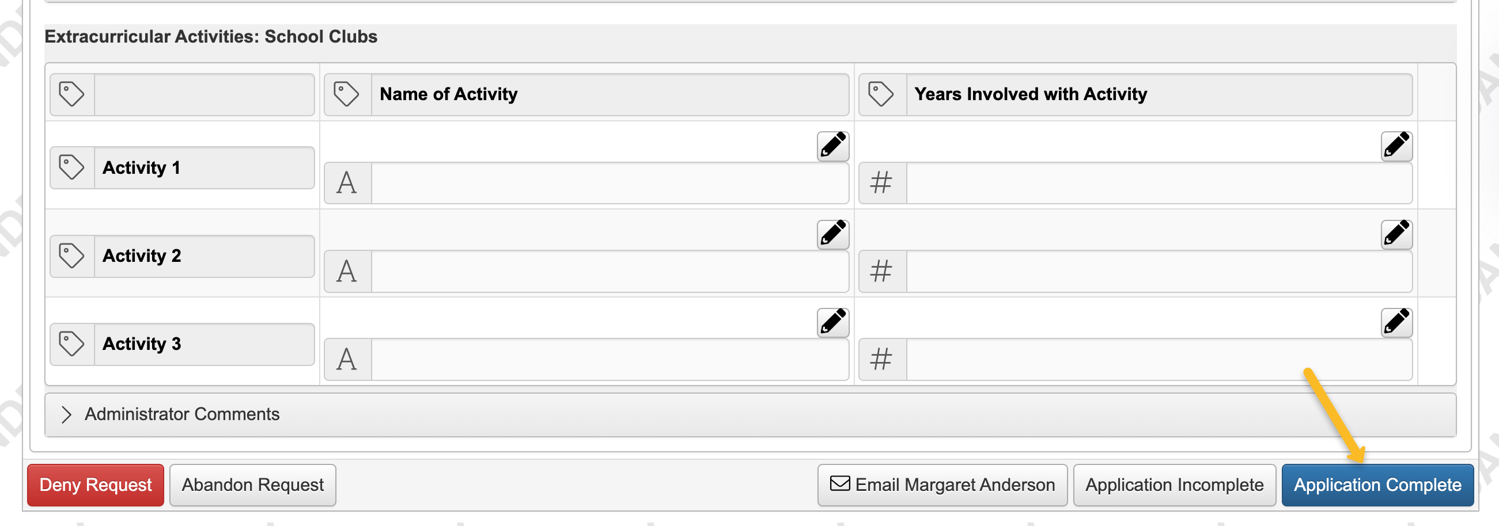Mark the application as incomplete
The height and width of the screenshot is (526, 1499).
(x=1174, y=485)
